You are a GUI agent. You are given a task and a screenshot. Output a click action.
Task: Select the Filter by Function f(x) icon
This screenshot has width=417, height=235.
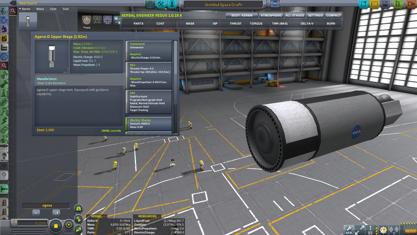click(4, 11)
